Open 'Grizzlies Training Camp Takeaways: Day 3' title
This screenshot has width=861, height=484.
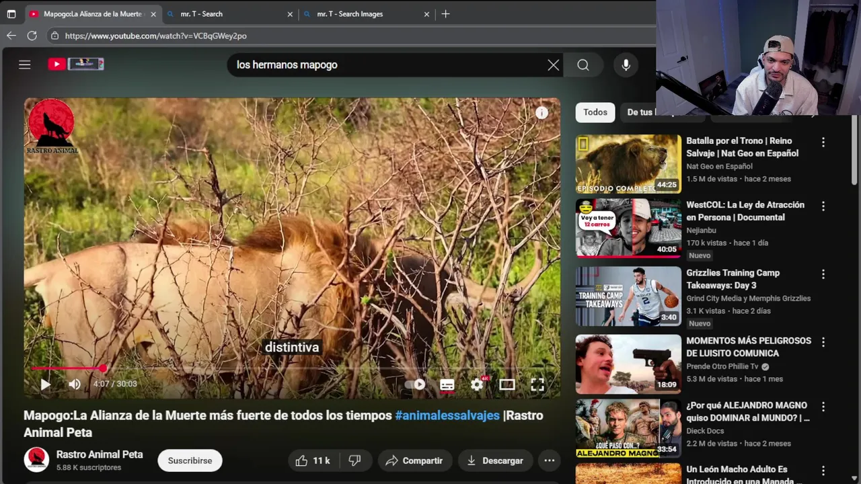[x=733, y=279]
